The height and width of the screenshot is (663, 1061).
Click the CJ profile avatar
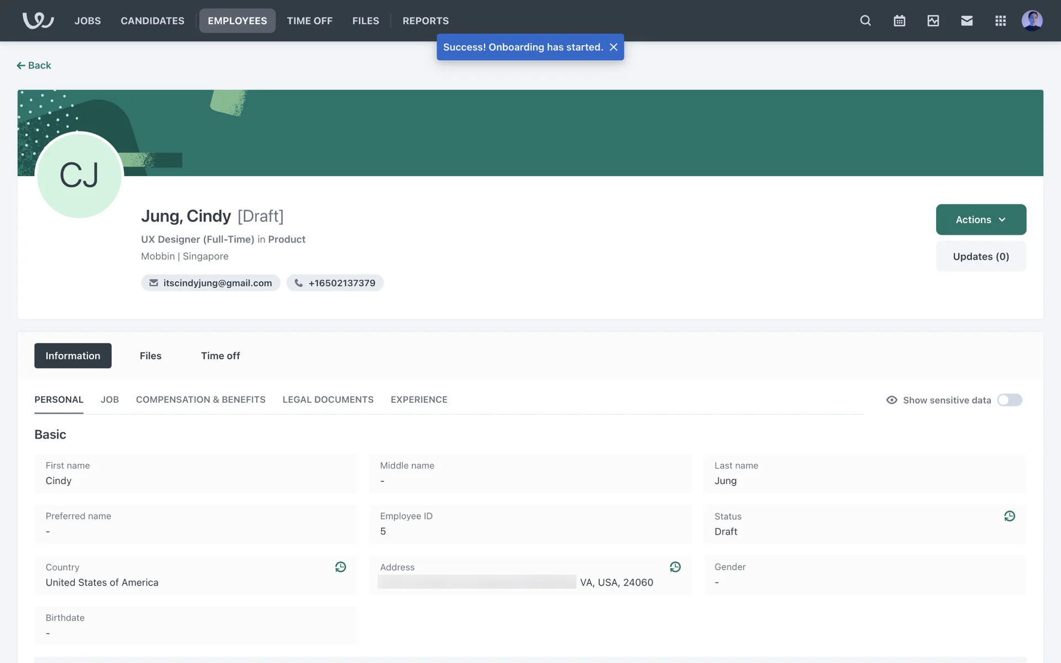(79, 176)
